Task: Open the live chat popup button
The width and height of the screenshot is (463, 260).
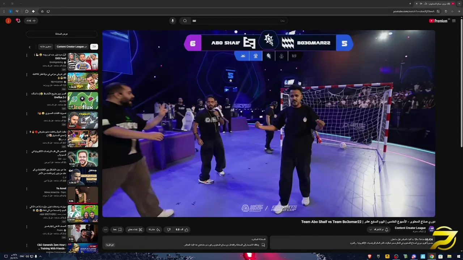Action: [110, 245]
